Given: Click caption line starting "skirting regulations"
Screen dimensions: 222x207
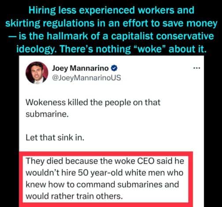Looking at the screenshot, I should (x=111, y=23).
